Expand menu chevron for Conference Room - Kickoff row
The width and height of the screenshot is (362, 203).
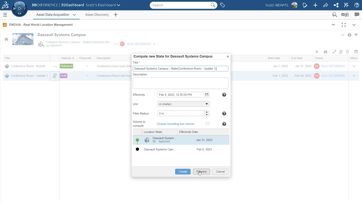click(354, 66)
